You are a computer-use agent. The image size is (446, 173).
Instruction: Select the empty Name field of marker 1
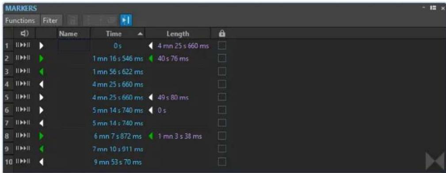pos(74,46)
